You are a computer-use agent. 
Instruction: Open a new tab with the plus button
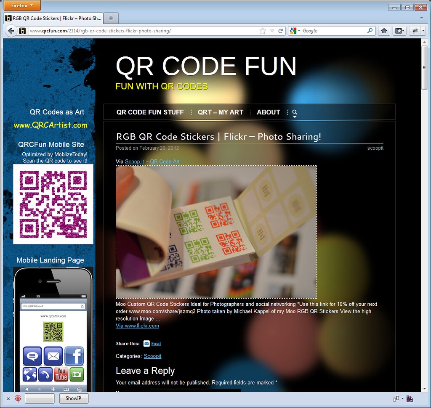[x=111, y=18]
